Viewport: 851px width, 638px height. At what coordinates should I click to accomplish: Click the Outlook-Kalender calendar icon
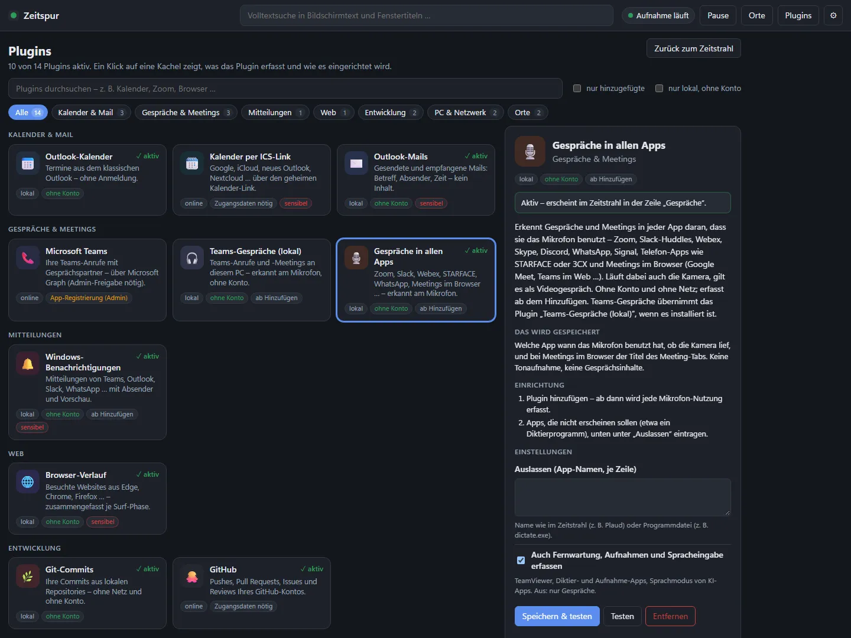click(28, 164)
